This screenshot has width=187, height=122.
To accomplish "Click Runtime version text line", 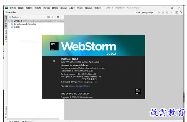I will (x=78, y=74).
